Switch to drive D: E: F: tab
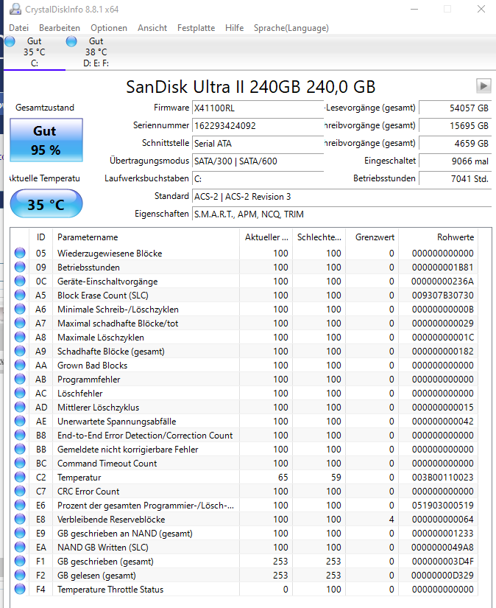The height and width of the screenshot is (608, 496). [x=96, y=52]
